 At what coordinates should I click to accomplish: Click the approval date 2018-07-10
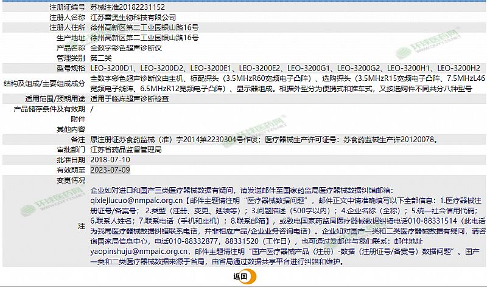[110, 159]
